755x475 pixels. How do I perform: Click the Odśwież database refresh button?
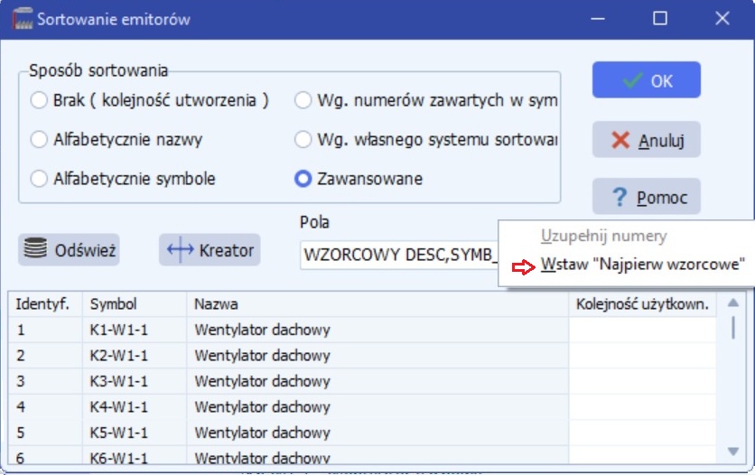point(70,250)
